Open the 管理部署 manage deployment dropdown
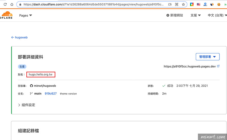The width and height of the screenshot is (227, 140). click(208, 57)
